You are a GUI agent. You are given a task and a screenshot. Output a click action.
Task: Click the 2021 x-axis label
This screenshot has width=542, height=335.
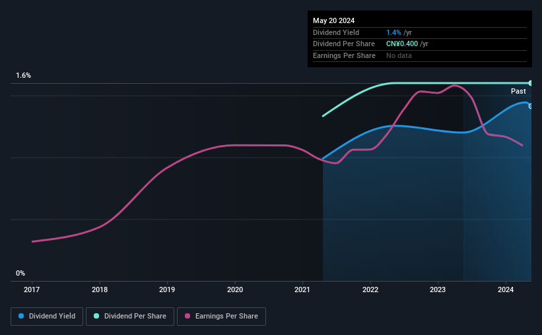point(302,289)
